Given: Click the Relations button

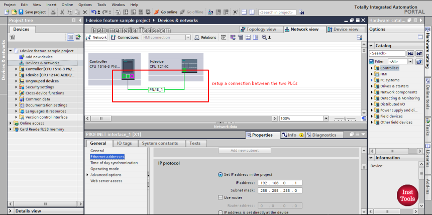Looking at the screenshot, I should pyautogui.click(x=205, y=37).
